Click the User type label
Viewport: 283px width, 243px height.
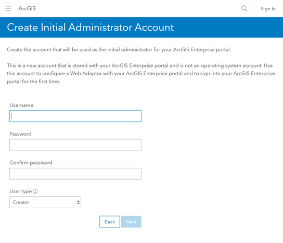[x=21, y=191]
